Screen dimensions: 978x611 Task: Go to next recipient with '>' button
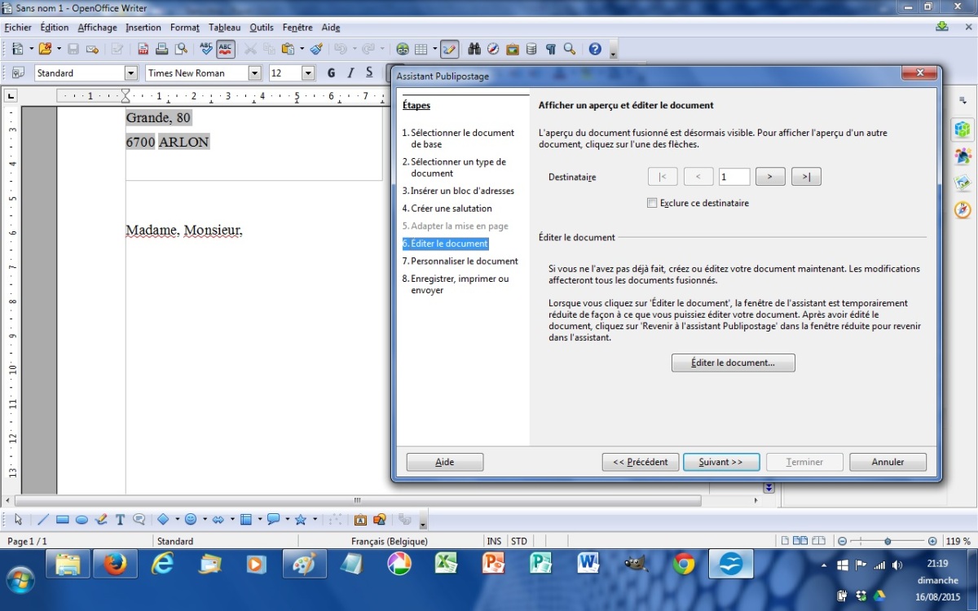point(770,177)
